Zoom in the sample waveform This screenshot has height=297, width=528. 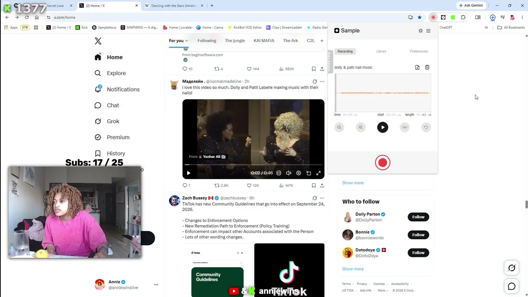click(361, 127)
